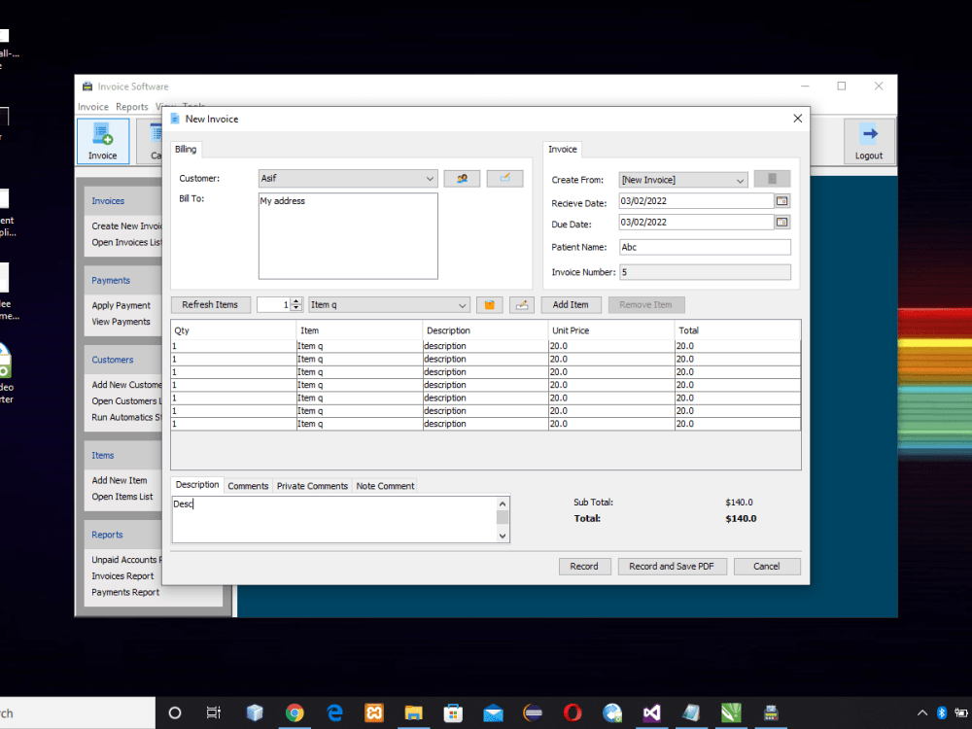Open Payments Report from the sidebar
972x729 pixels.
coord(125,592)
